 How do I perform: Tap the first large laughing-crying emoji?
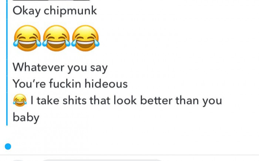(x=27, y=38)
